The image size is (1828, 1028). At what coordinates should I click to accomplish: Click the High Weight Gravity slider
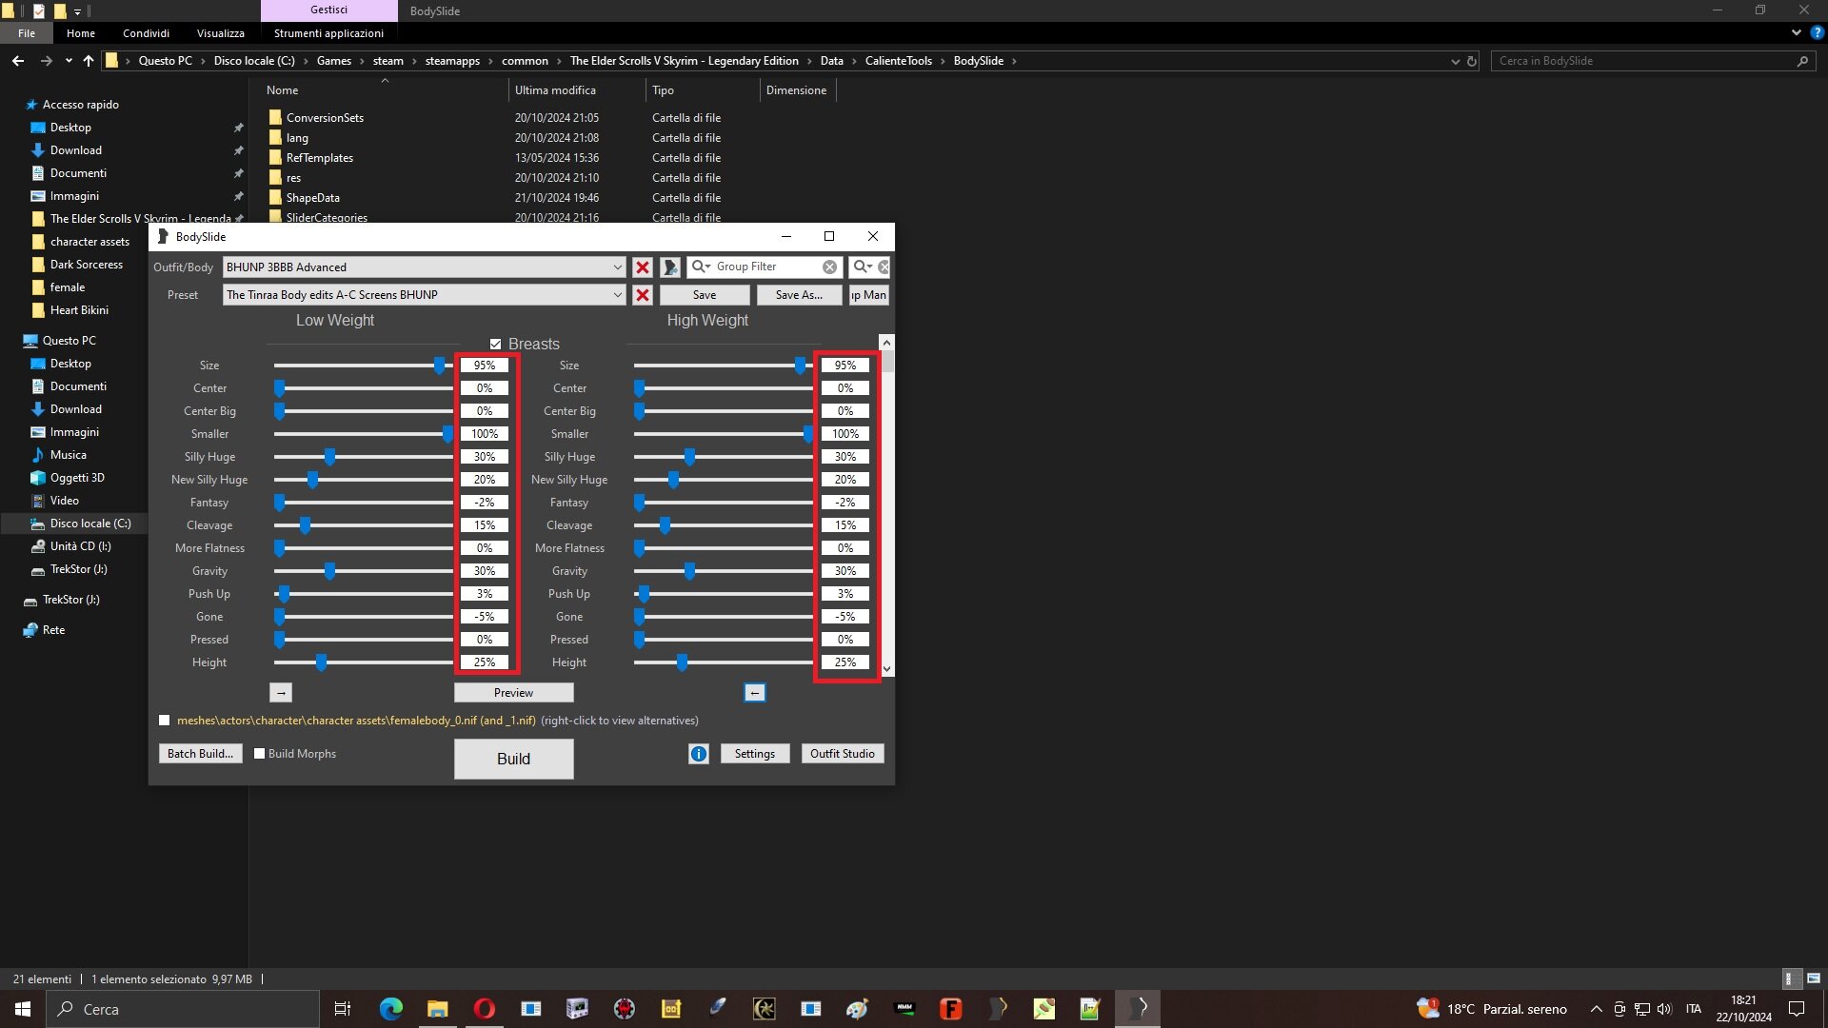click(724, 571)
